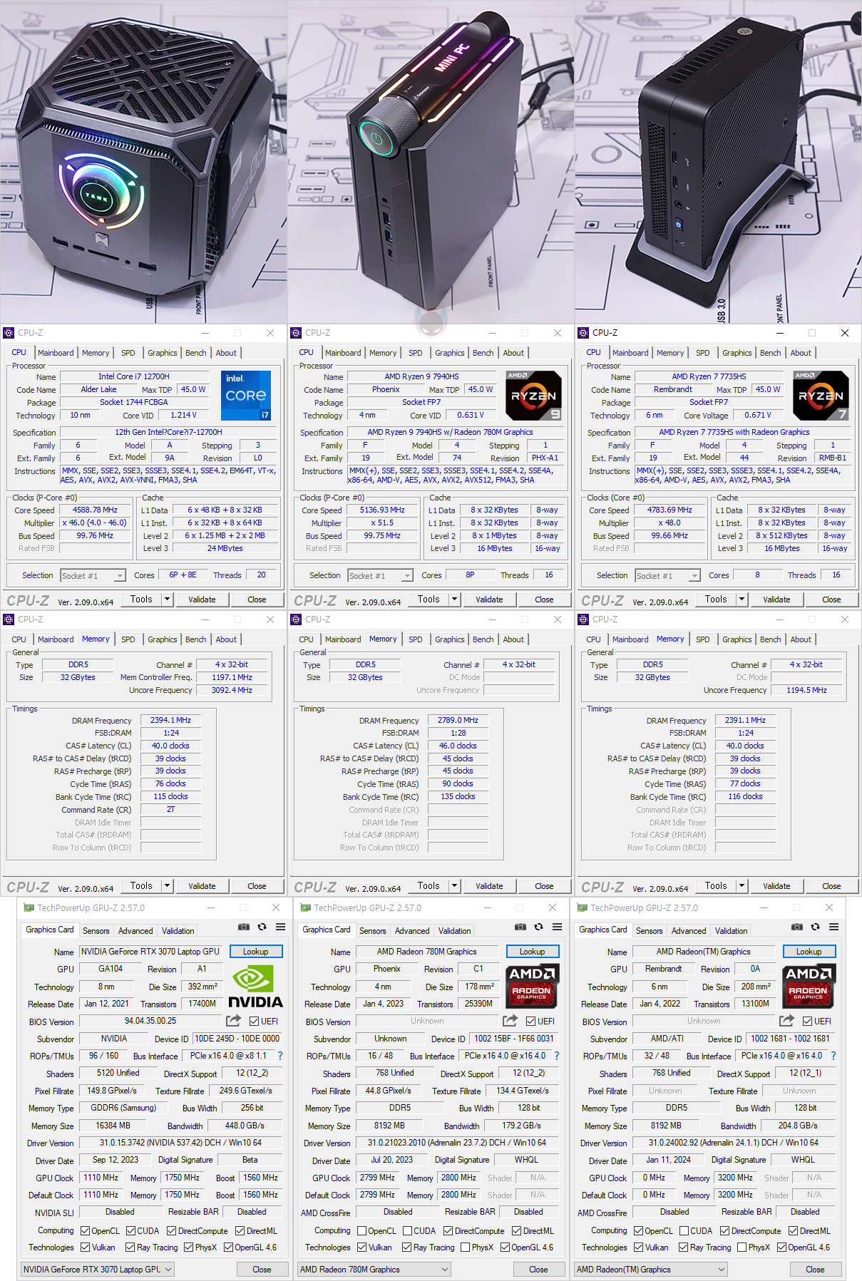Open the Socket #1 selection dropdown in Core i7 CPU-Z
This screenshot has height=1281, width=862.
[93, 576]
